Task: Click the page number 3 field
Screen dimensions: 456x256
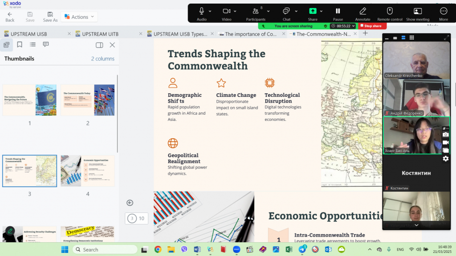Action: (x=132, y=219)
